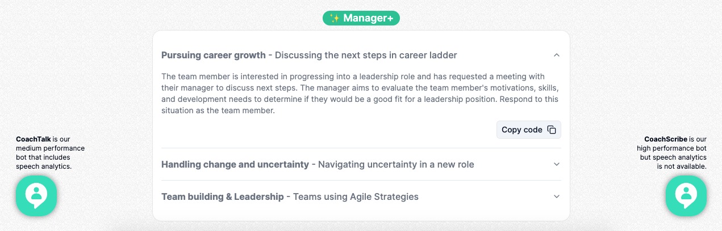Expand the Handling change and uncertainty chevron
Viewport: 722px width, 231px height.
(557, 164)
